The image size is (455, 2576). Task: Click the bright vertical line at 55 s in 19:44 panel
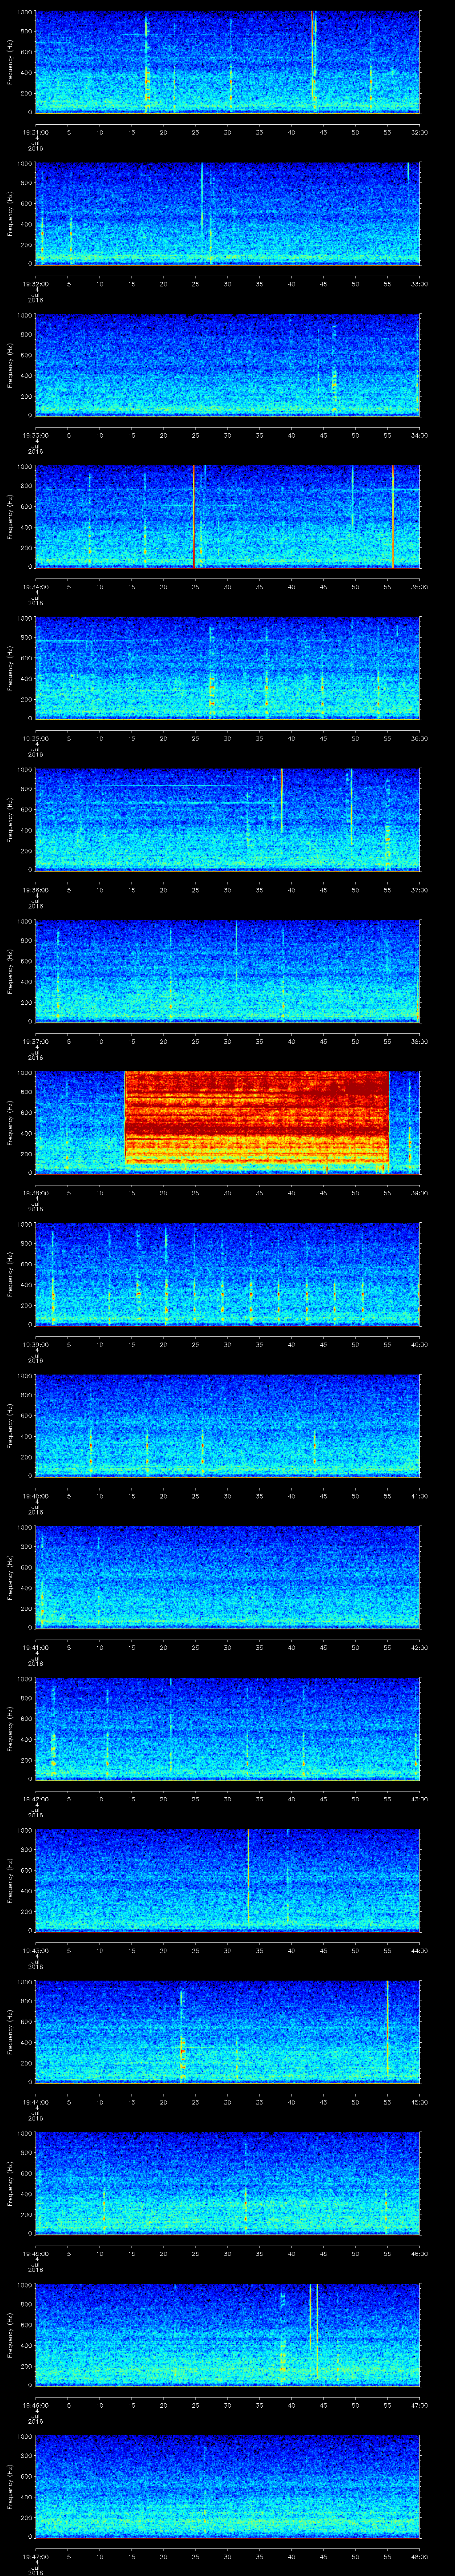[387, 2026]
